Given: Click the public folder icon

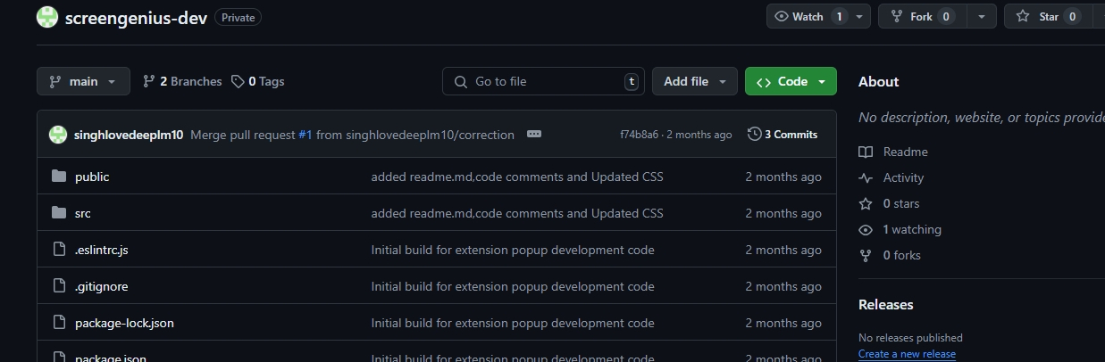Looking at the screenshot, I should click(59, 177).
